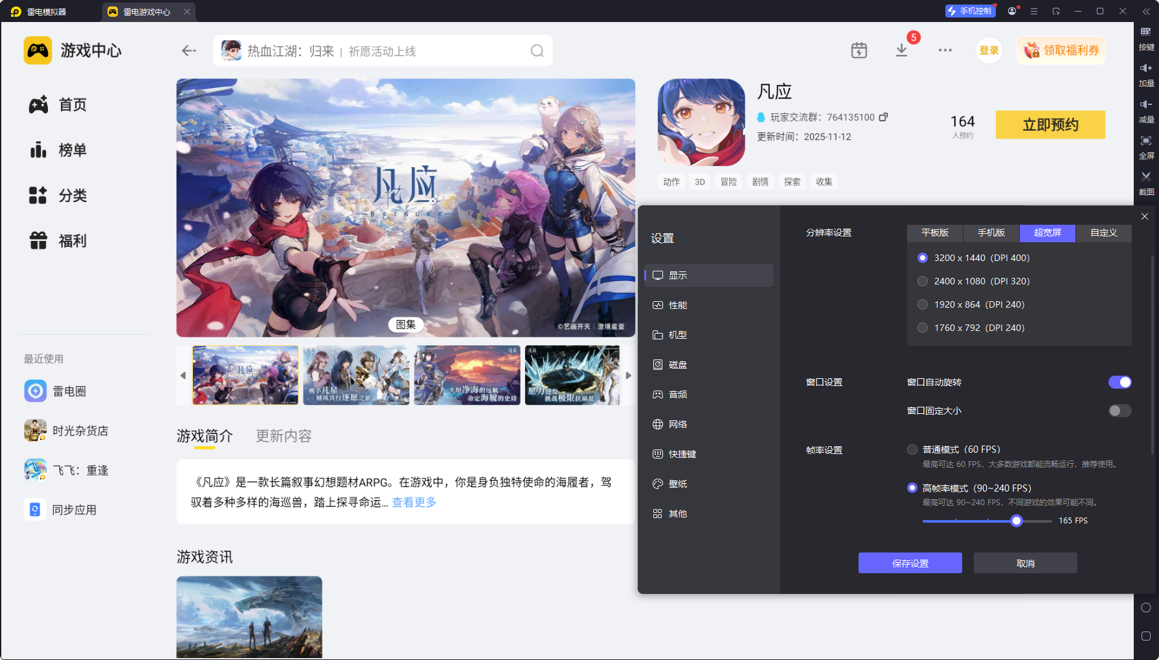Select 2400 x 1080 (DPI 320) resolution
This screenshot has width=1159, height=660.
pyautogui.click(x=974, y=281)
